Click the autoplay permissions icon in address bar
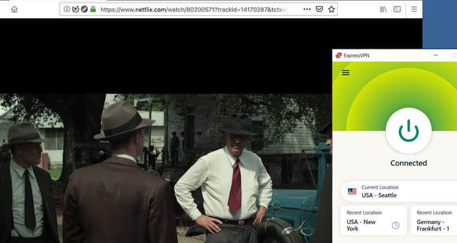457x243 pixels. click(84, 9)
